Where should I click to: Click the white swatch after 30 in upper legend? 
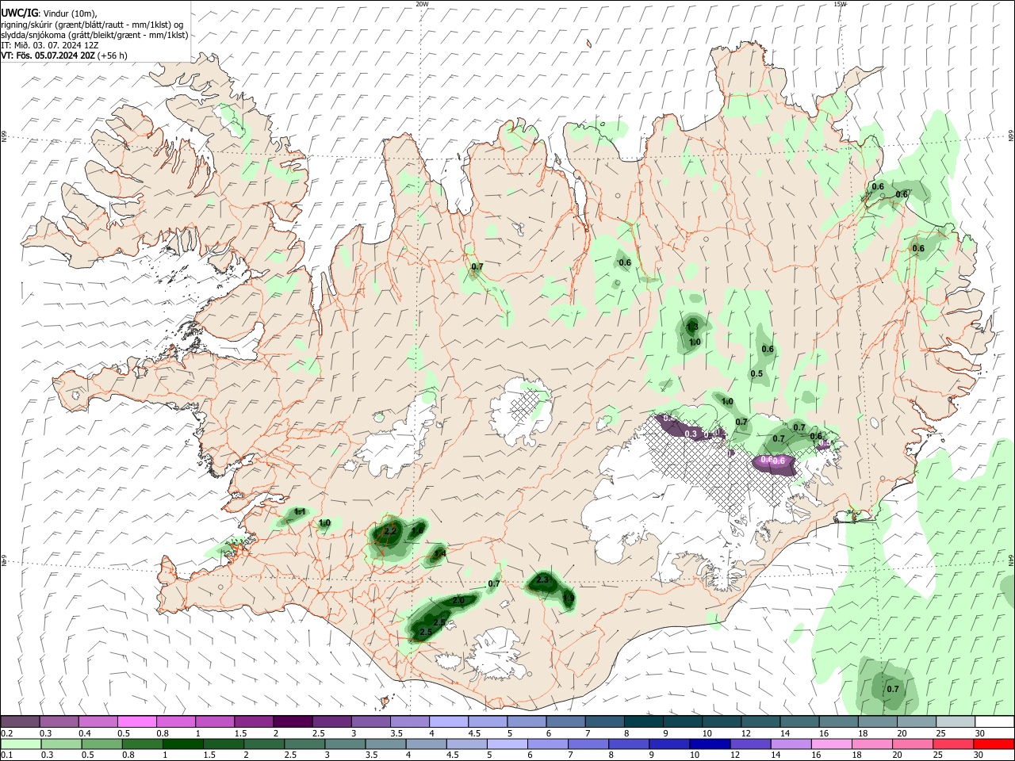(x=994, y=721)
